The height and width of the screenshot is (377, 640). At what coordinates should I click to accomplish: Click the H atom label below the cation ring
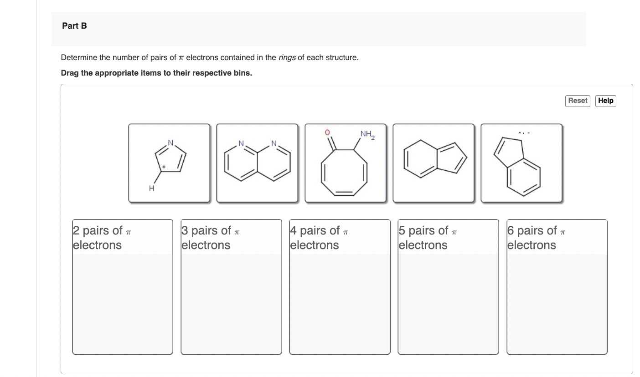pyautogui.click(x=152, y=188)
